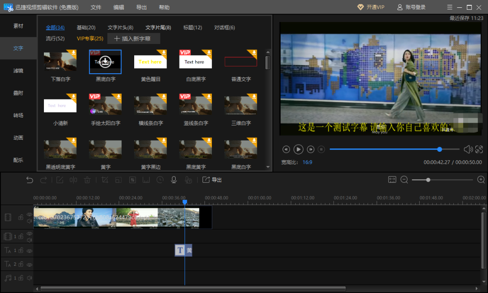Play the video preview
This screenshot has height=293, width=488.
pos(298,149)
